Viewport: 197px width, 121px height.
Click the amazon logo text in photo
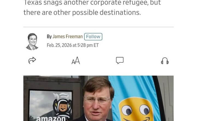51,119
